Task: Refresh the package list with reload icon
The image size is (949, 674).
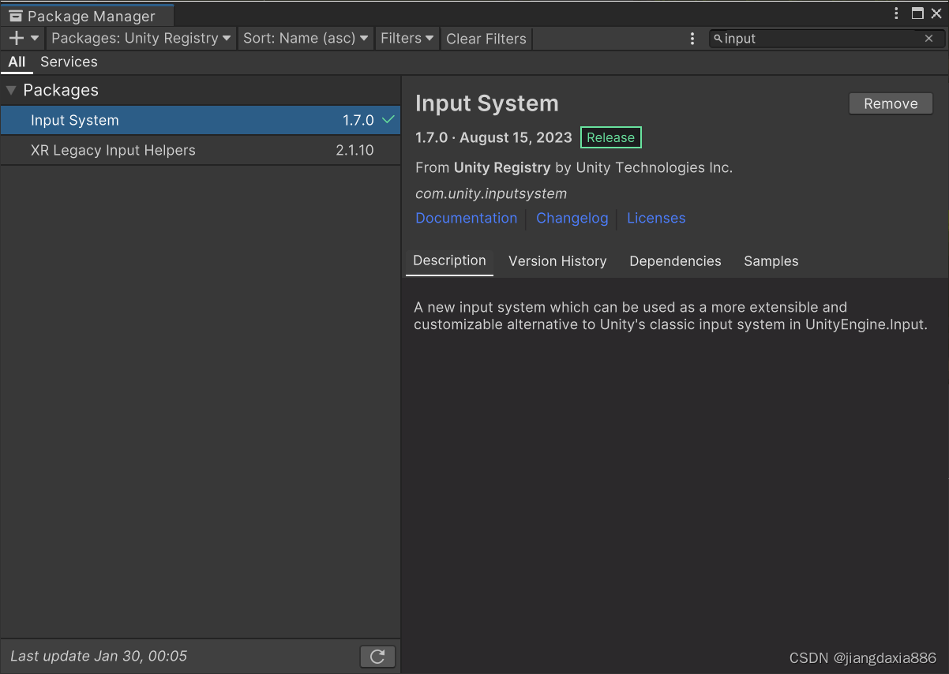Action: pyautogui.click(x=377, y=656)
